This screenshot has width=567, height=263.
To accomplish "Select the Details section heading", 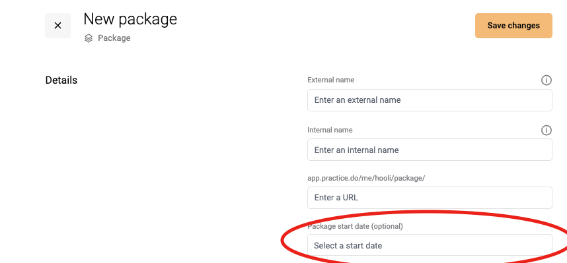I will click(61, 80).
